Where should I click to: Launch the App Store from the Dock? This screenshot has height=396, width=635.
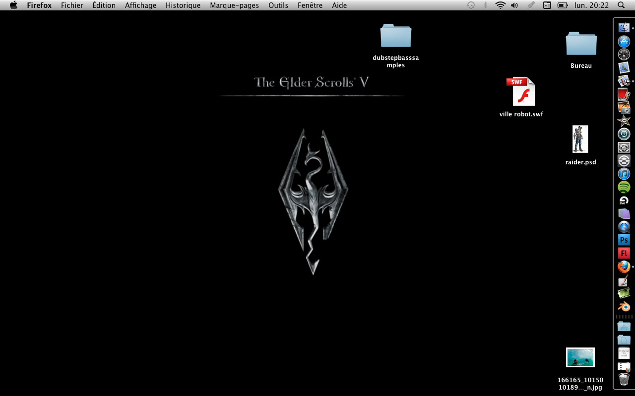(624, 42)
